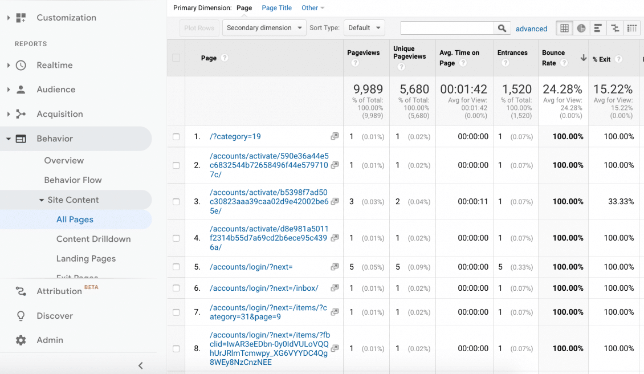This screenshot has height=374, width=644.
Task: Open /?category=19 page in new window
Action: click(335, 136)
